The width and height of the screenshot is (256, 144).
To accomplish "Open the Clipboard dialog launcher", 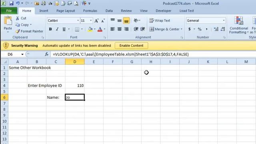I will (x=43, y=37).
